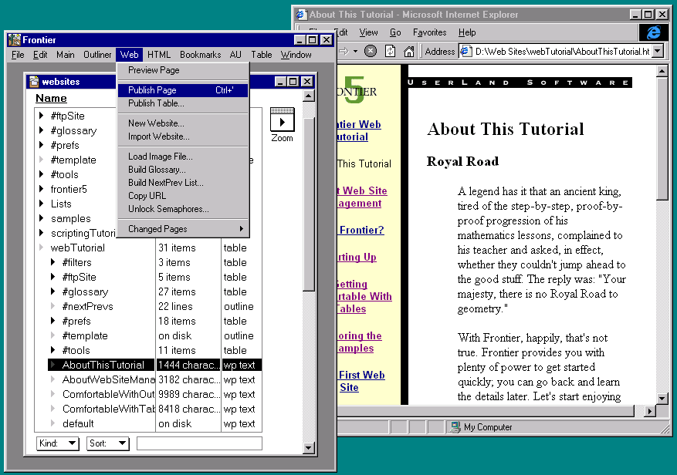Image resolution: width=677 pixels, height=475 pixels.
Task: Open the Kind dropdown
Action: [x=58, y=443]
